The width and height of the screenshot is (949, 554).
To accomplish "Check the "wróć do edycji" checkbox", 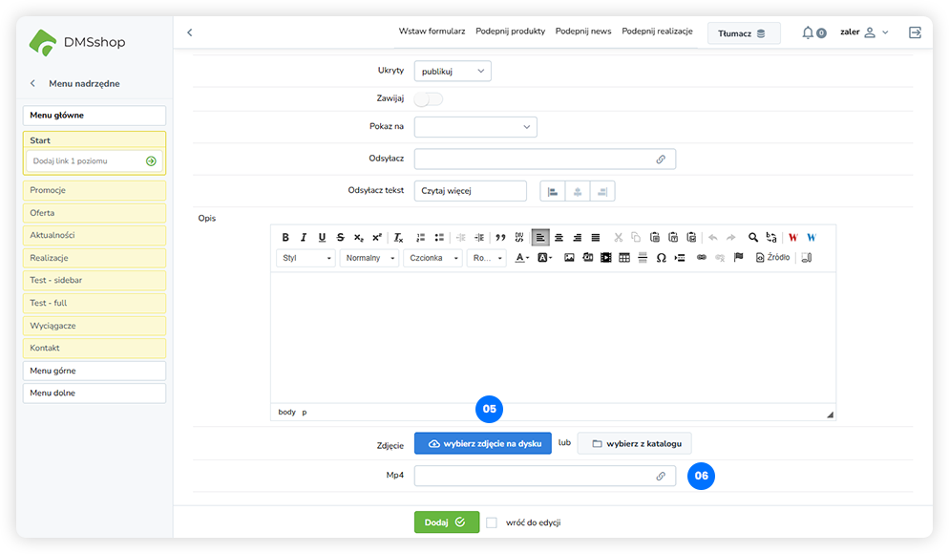I will 492,522.
